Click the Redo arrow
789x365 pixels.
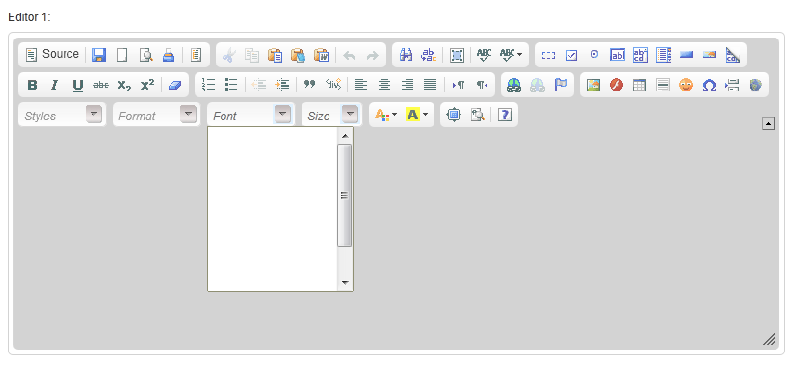pos(372,55)
